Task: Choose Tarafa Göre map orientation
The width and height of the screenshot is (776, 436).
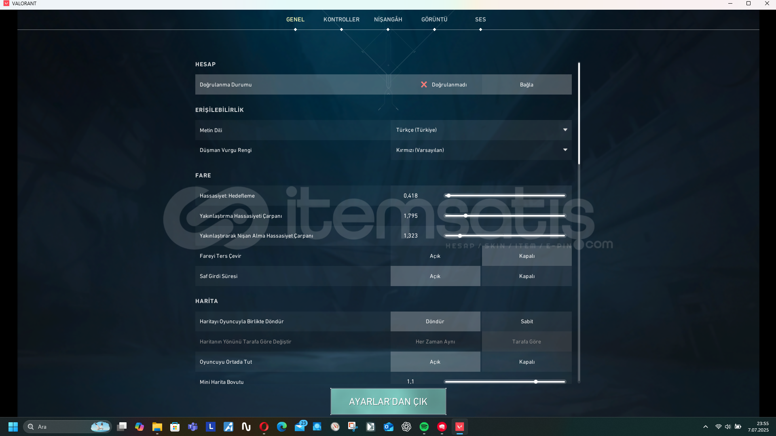Action: (527, 342)
